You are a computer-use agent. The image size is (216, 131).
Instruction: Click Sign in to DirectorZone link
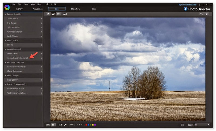pos(187,5)
